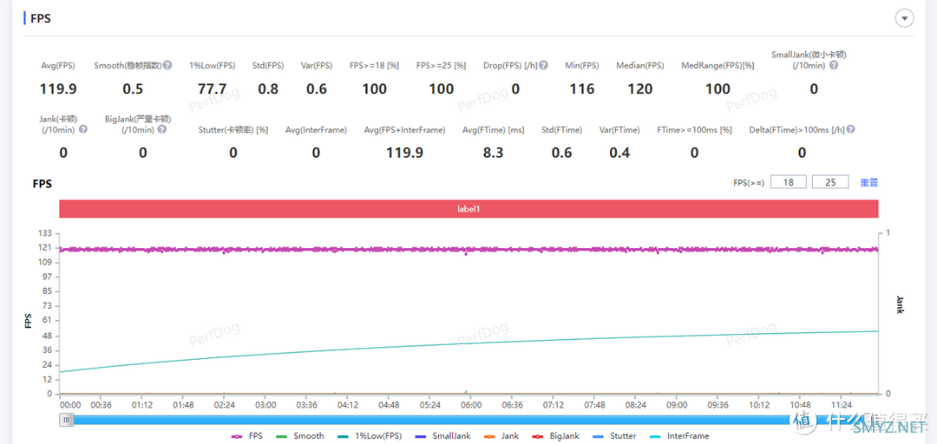Click the Min(FPS) value 116
This screenshot has height=444, width=937.
tap(582, 89)
